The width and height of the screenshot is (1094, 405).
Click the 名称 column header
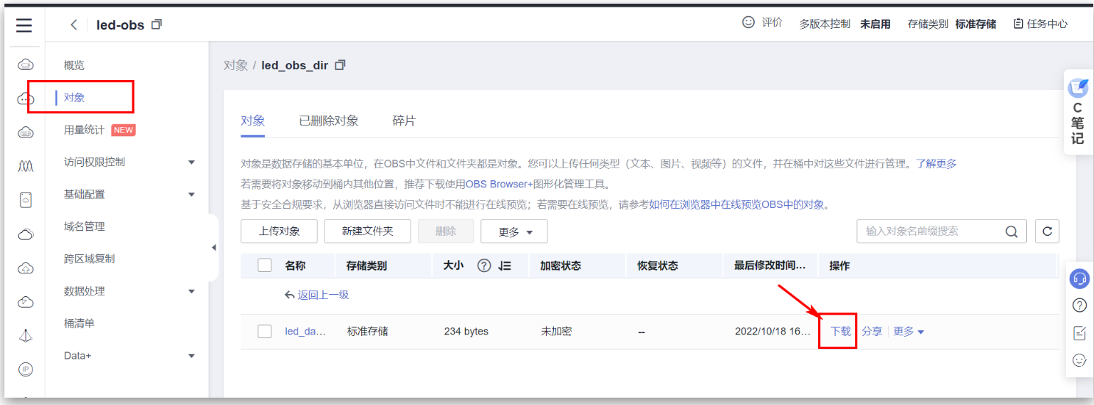[295, 266]
